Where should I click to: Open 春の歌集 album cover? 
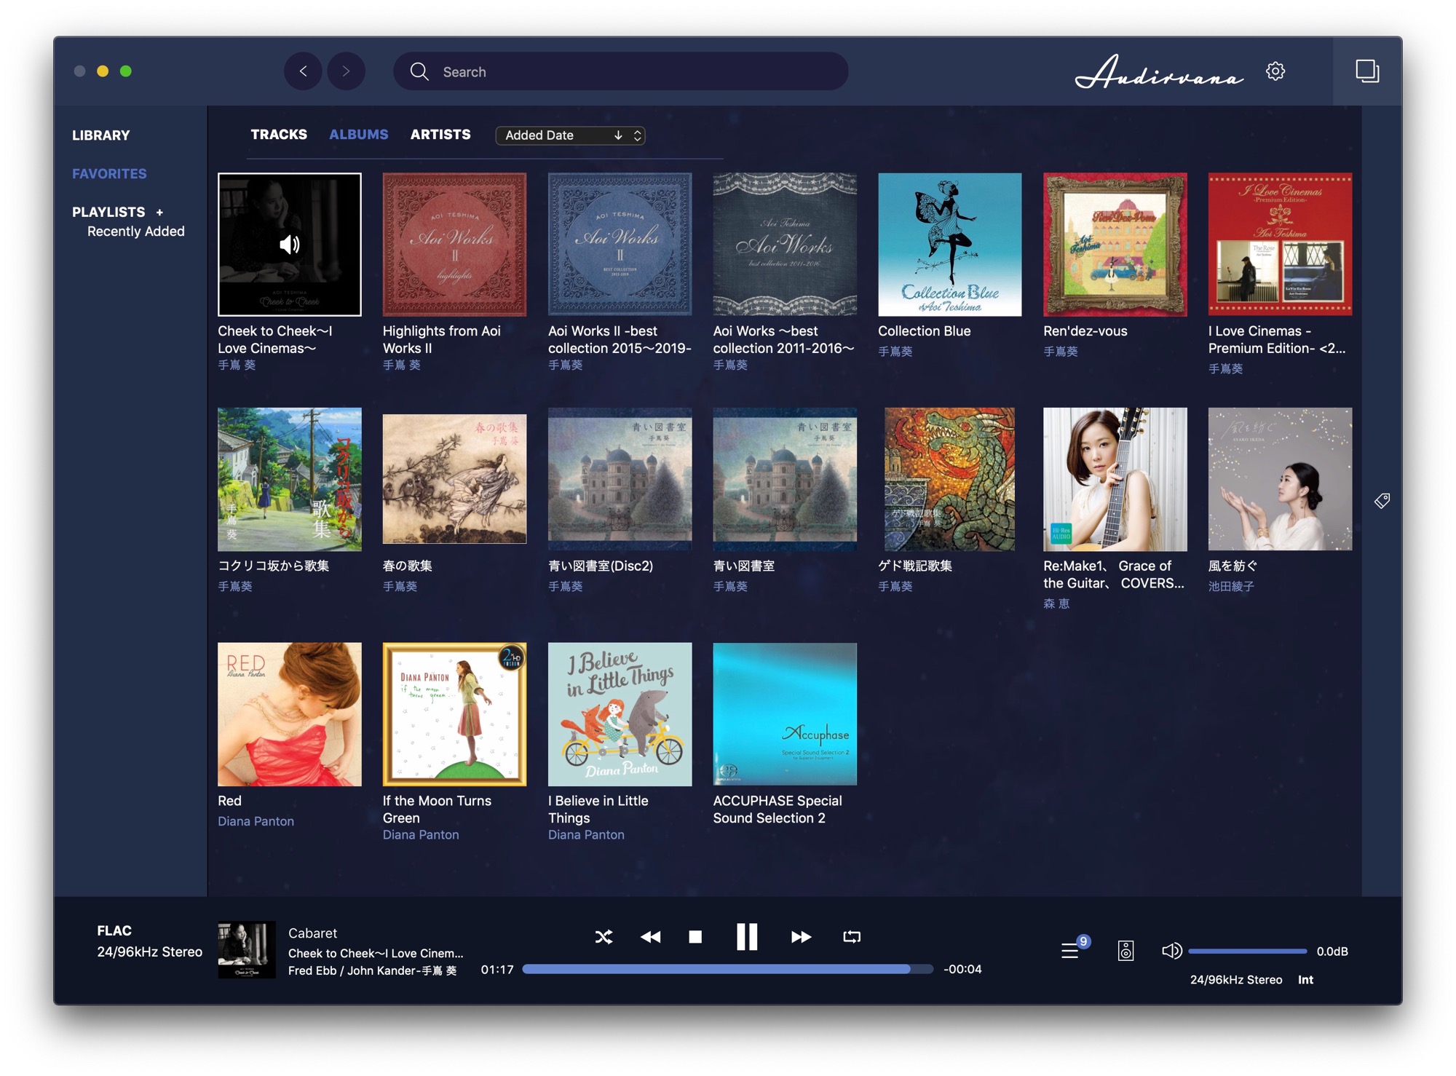[454, 479]
